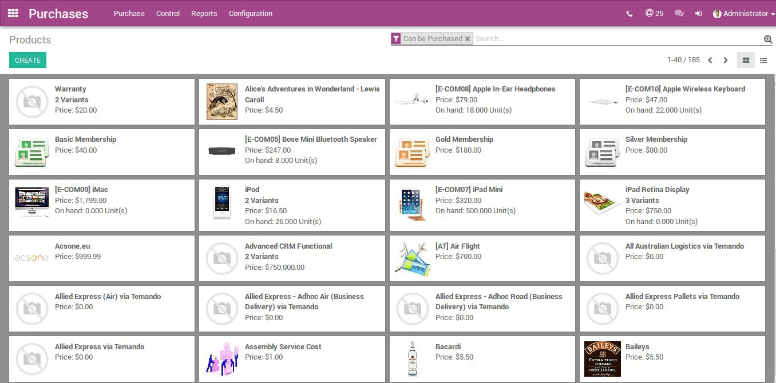Click the Allied Express Pallets placeholder icon
Screen dimensions: 776x383
click(603, 309)
